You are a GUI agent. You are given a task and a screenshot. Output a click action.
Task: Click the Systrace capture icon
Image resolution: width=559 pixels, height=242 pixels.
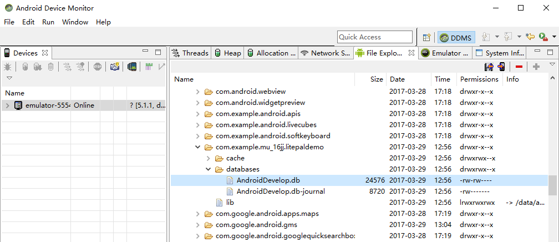coord(149,67)
